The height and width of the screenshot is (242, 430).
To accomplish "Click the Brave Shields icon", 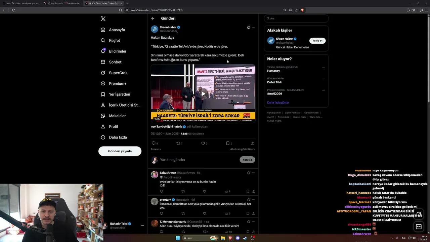I will coord(302,10).
